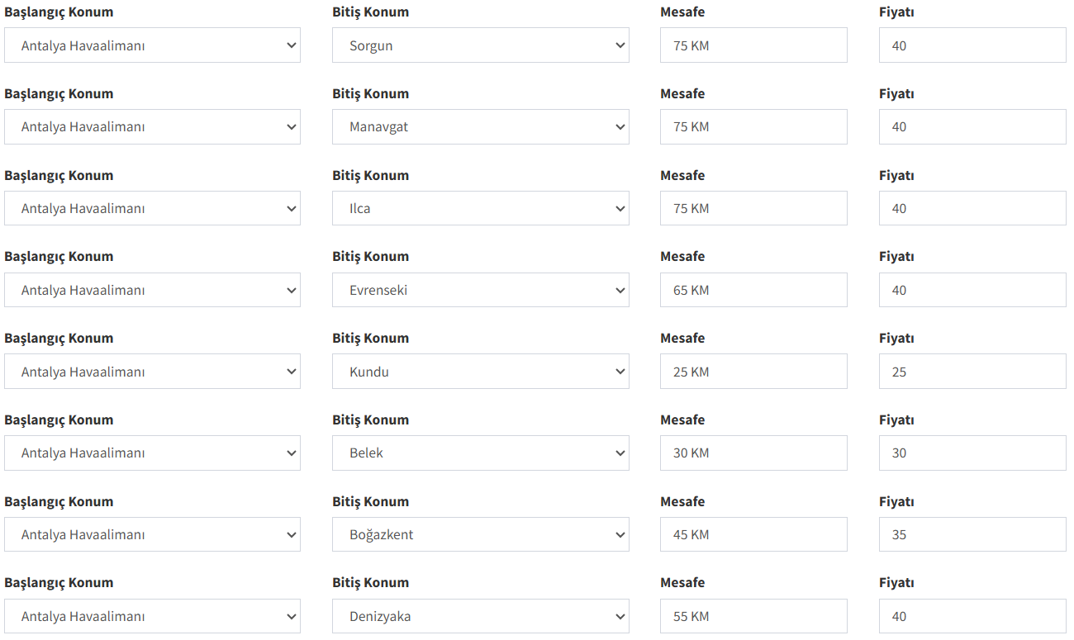Click the 65 KM distance field
Screen dimensions: 1074x640
point(753,290)
